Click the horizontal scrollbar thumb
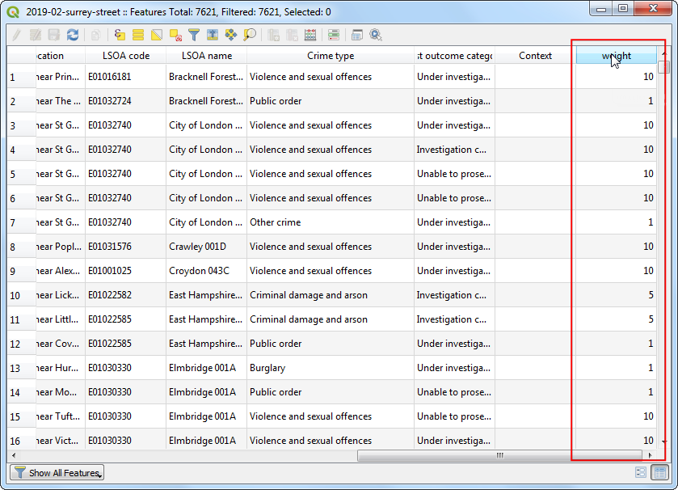Screen dimensions: 678x490 [x=499, y=455]
